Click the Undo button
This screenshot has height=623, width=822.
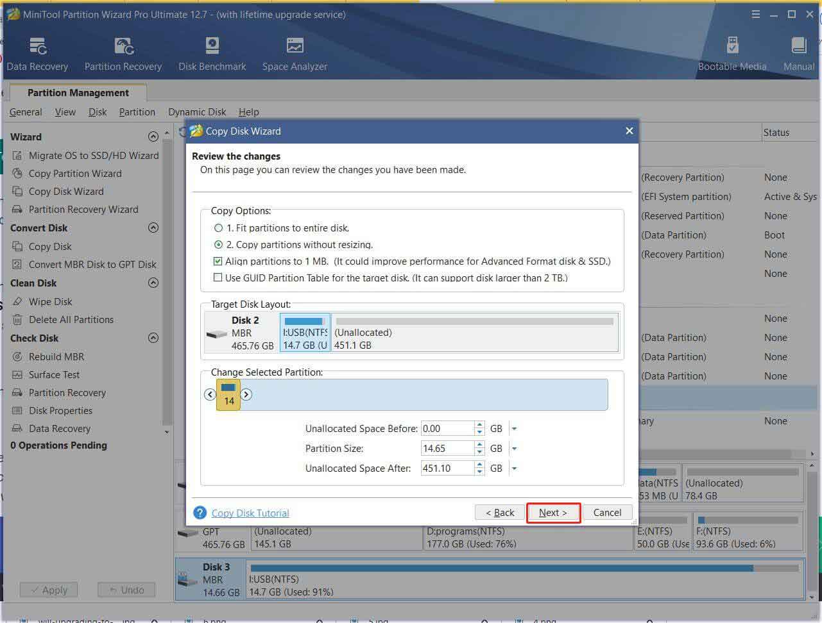pyautogui.click(x=126, y=590)
